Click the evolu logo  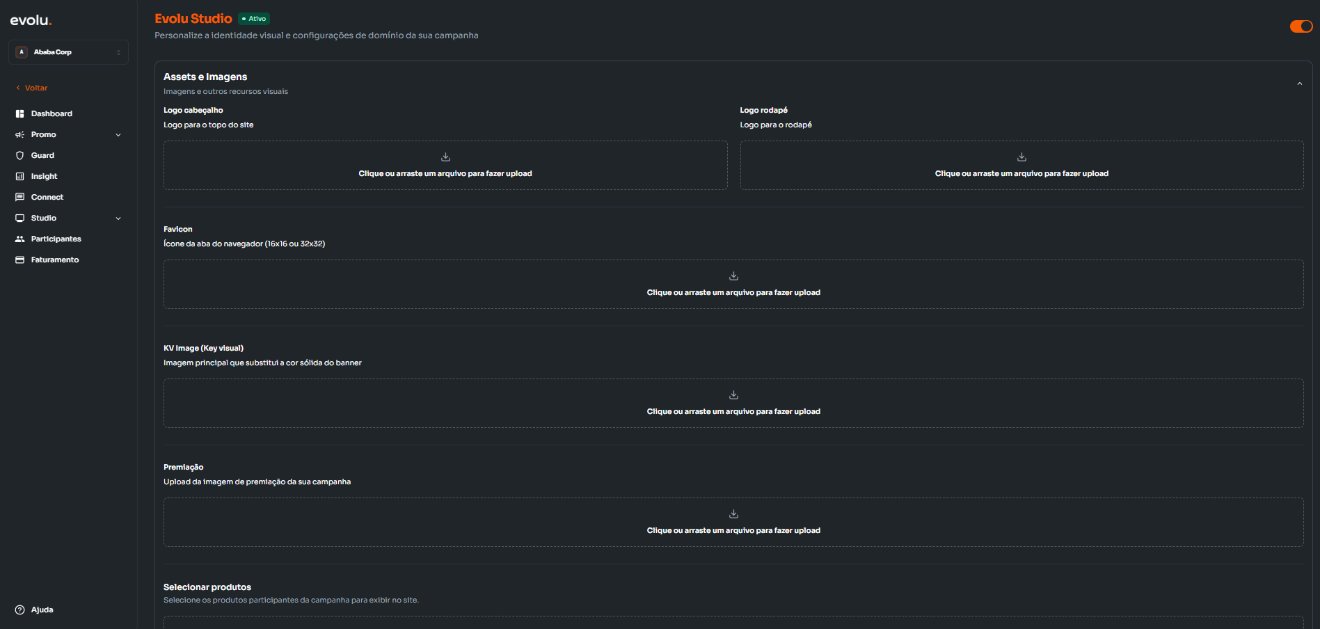[31, 21]
